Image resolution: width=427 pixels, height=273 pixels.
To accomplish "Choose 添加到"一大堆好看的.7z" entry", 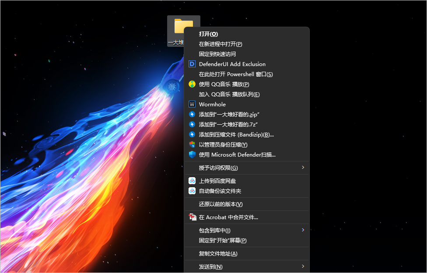I will click(x=247, y=125).
